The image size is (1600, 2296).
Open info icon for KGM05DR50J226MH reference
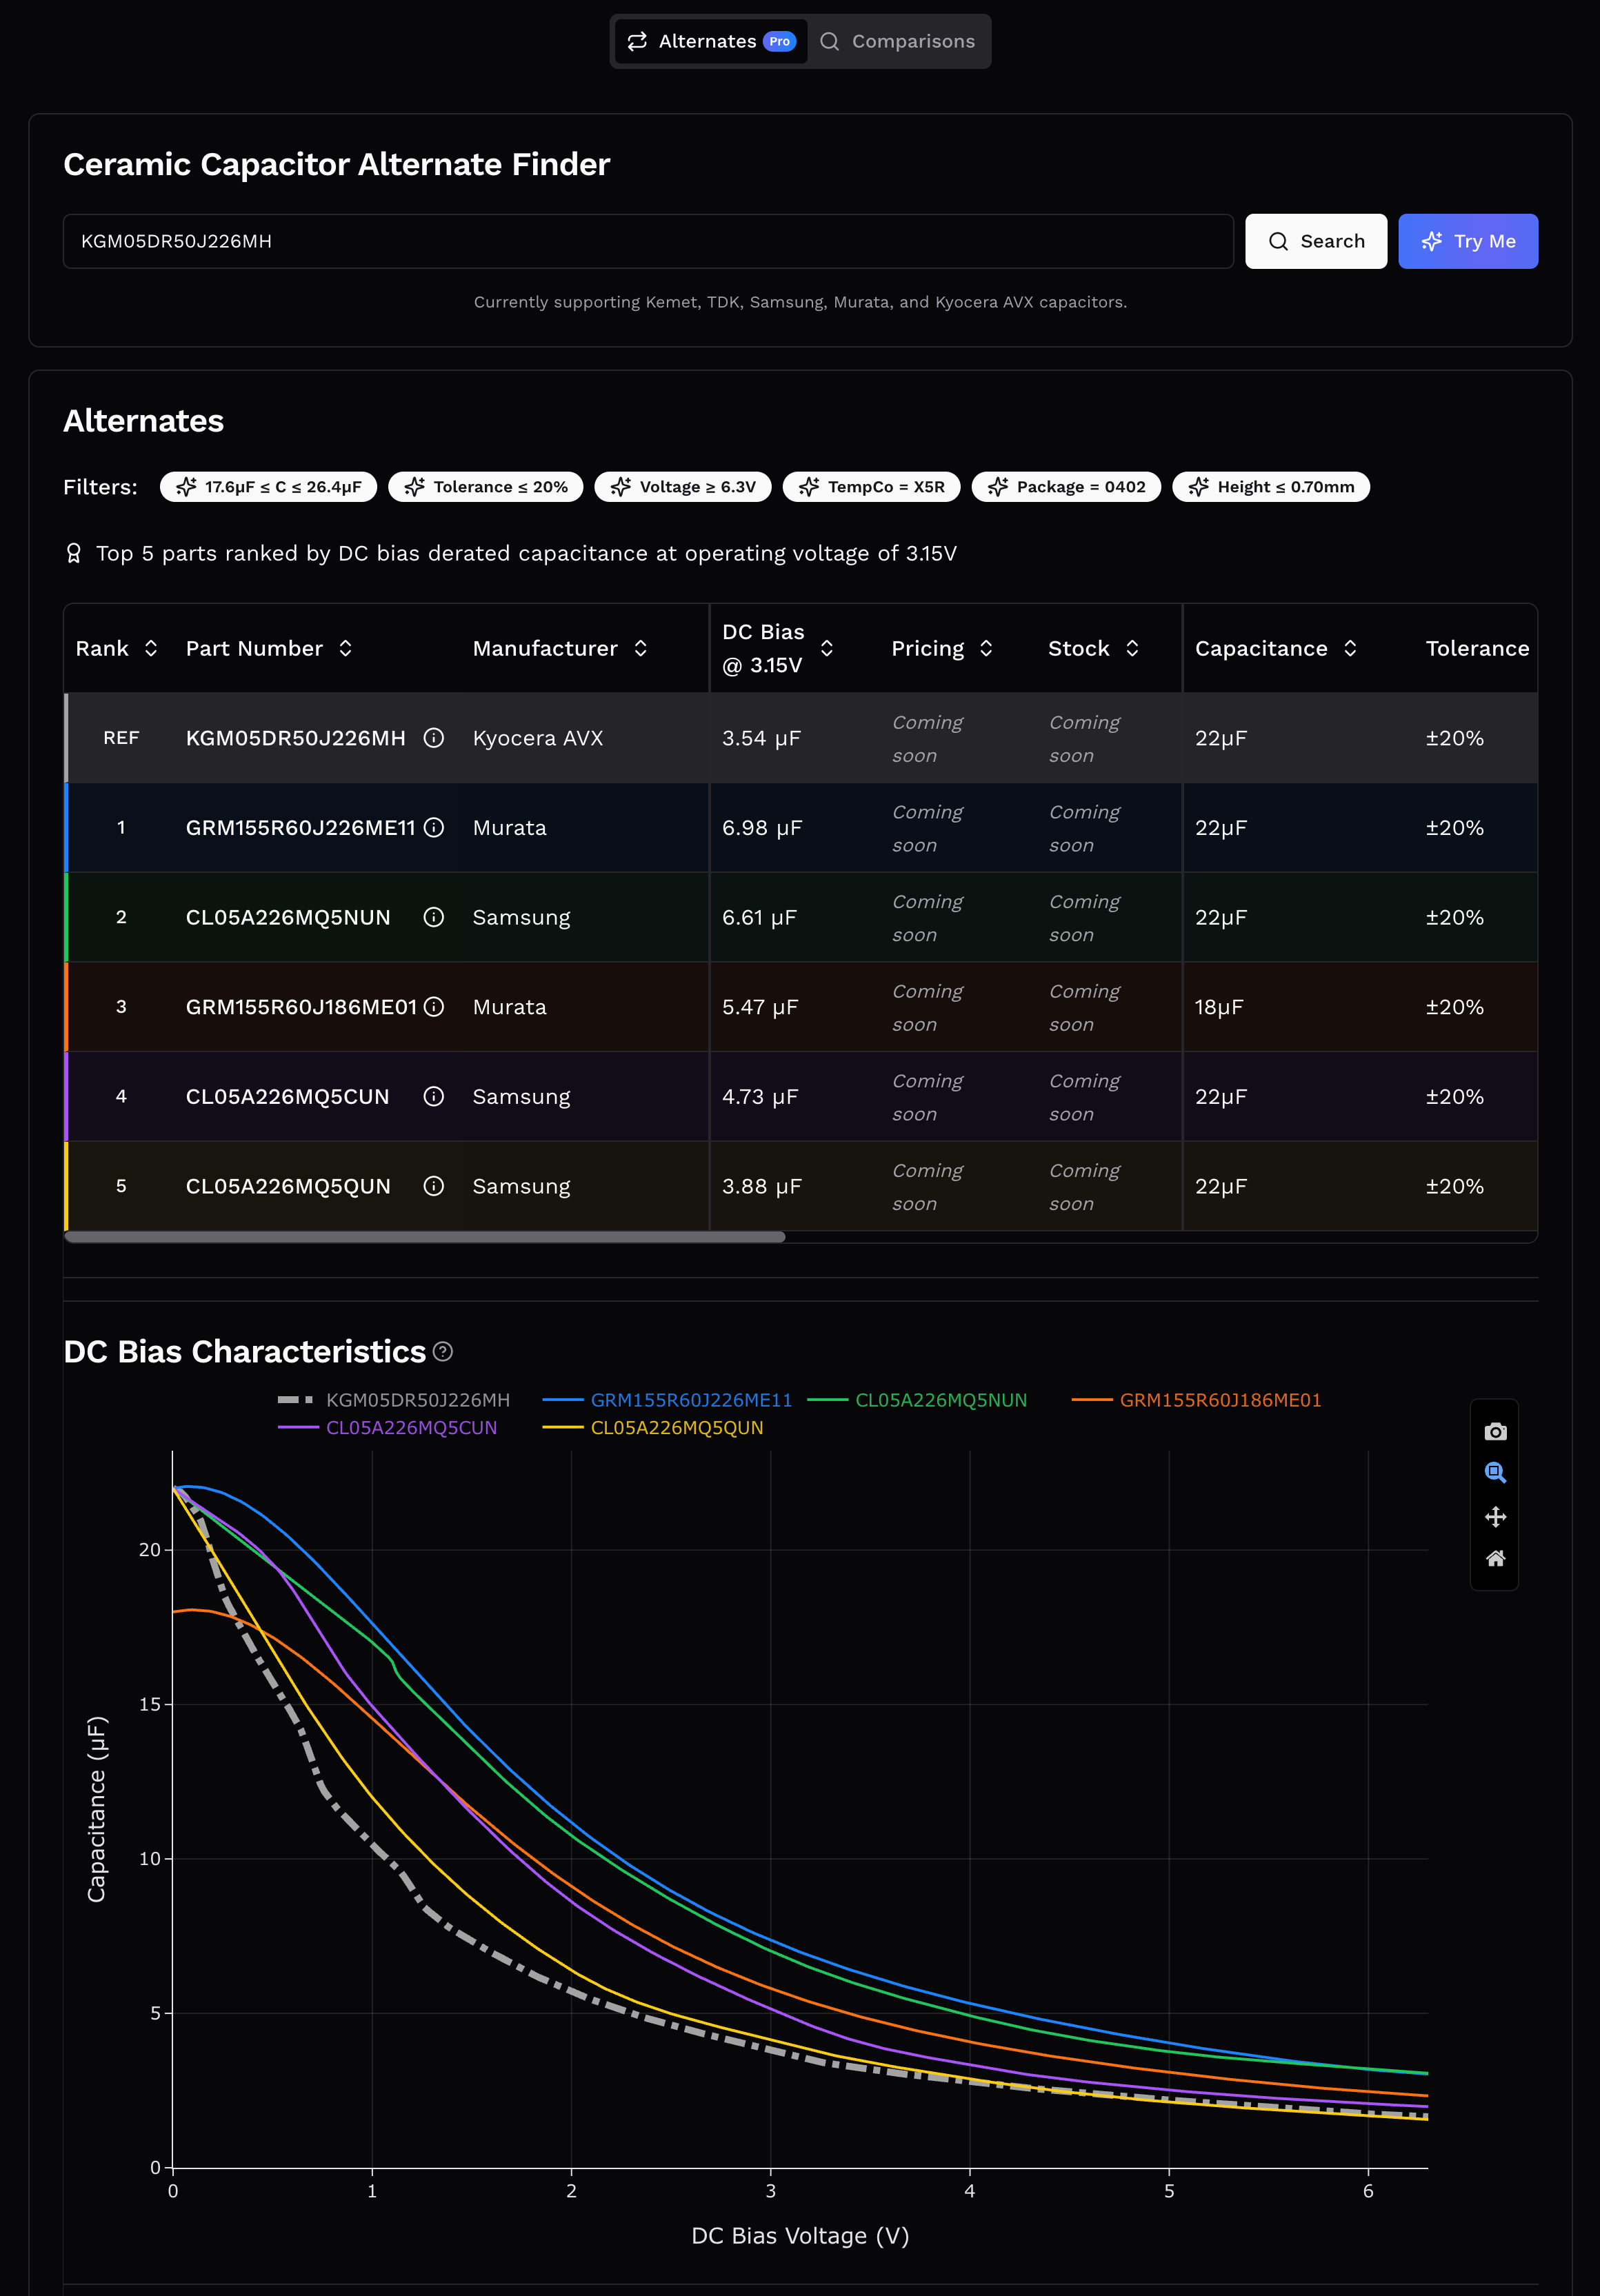(433, 738)
